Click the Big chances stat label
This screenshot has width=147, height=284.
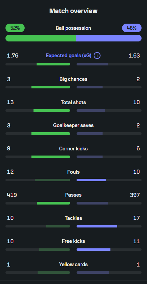coord(73,79)
